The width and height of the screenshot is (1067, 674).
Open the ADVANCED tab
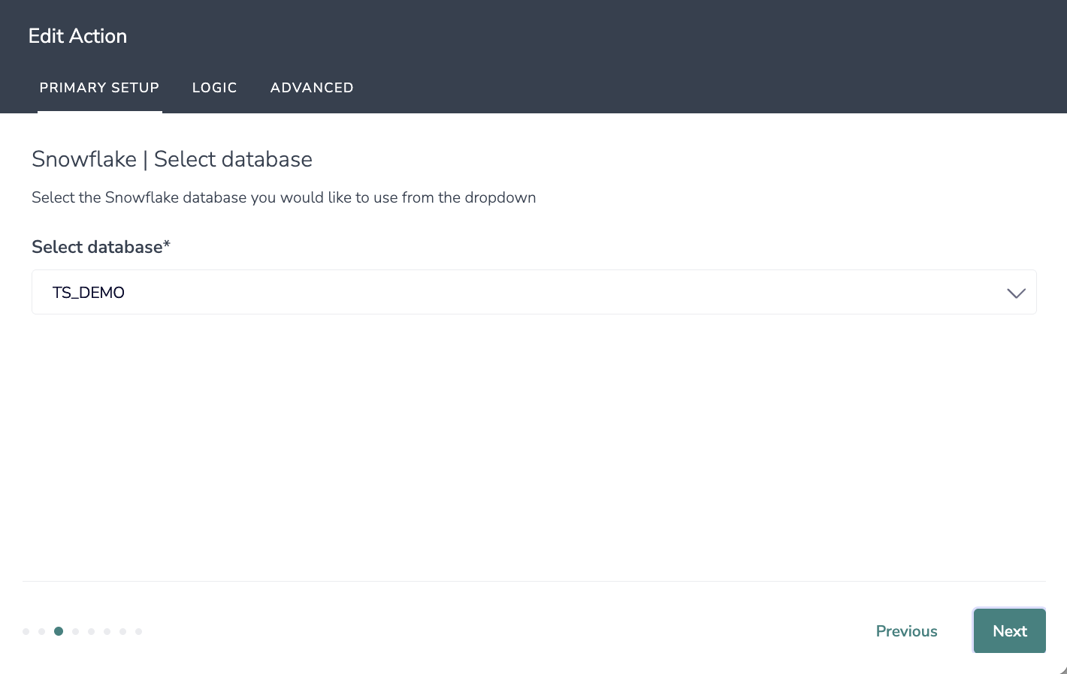tap(312, 88)
